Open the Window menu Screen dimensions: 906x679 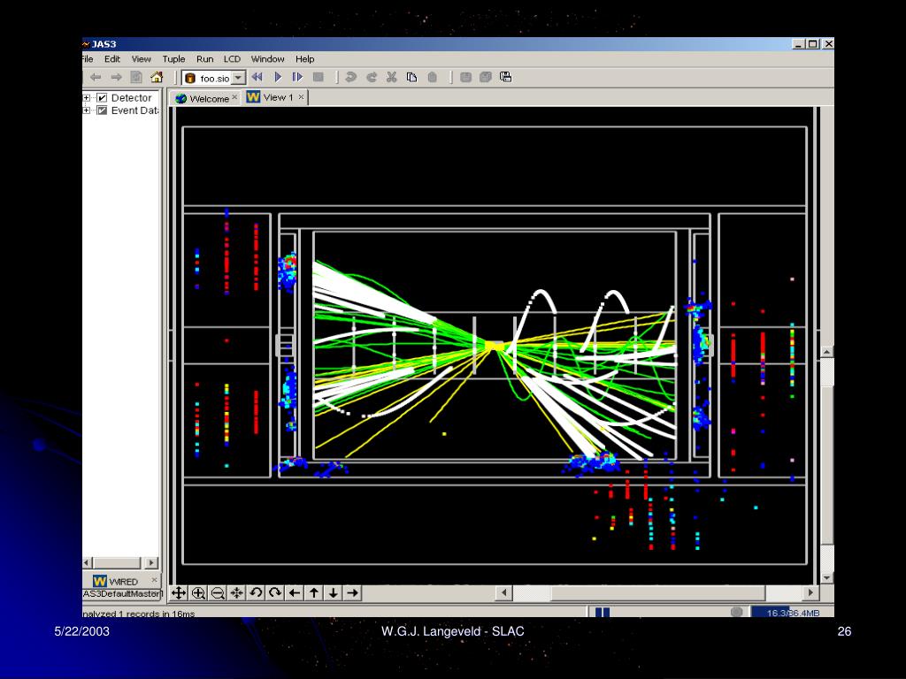(x=267, y=59)
